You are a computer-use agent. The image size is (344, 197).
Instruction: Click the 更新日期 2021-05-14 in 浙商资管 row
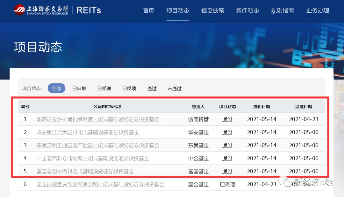click(262, 119)
